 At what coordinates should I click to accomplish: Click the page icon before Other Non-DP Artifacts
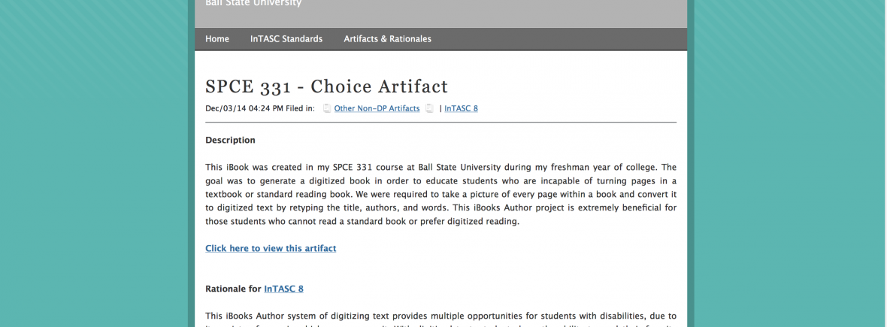(x=327, y=108)
